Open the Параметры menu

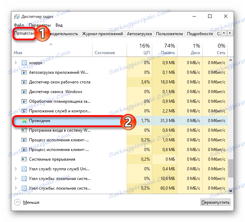[40, 25]
